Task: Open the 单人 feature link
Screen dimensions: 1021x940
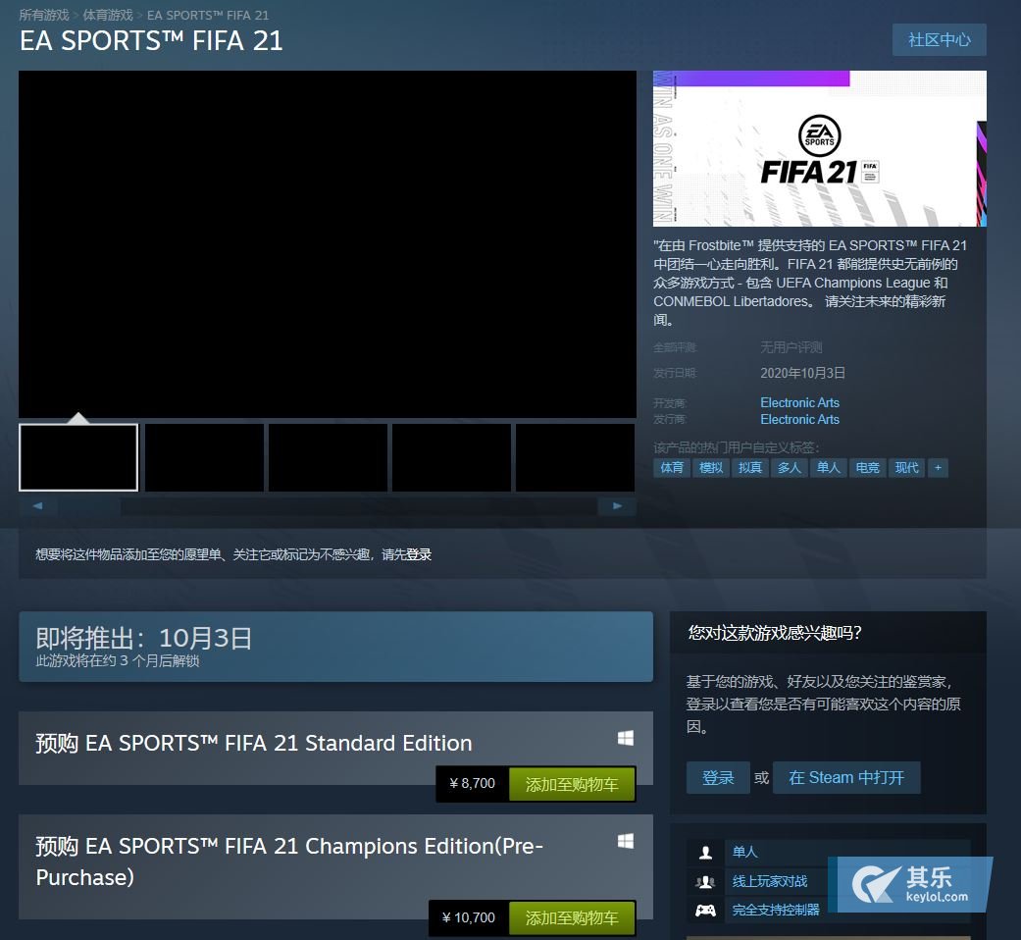Action: [745, 852]
